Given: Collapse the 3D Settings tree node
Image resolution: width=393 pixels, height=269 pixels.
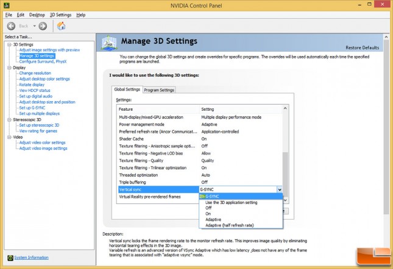Looking at the screenshot, I should coord(9,44).
